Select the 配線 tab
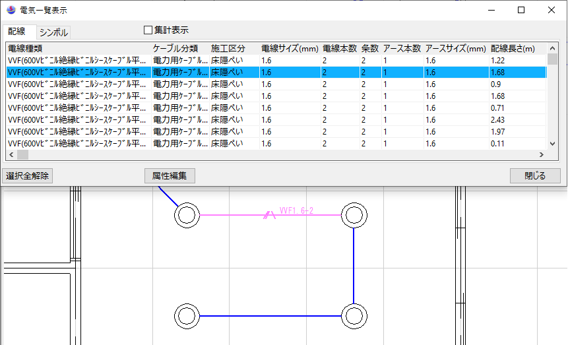The height and width of the screenshot is (345, 568). [18, 32]
